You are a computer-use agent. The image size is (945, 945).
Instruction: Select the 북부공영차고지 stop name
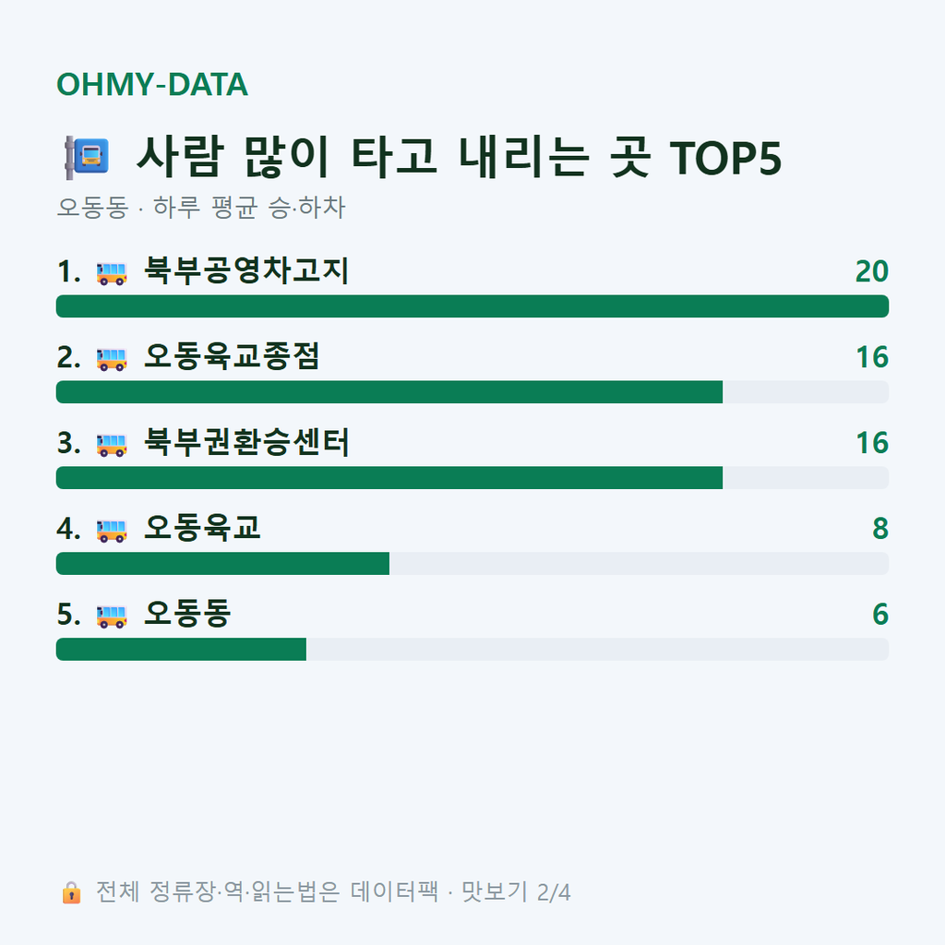point(246,270)
